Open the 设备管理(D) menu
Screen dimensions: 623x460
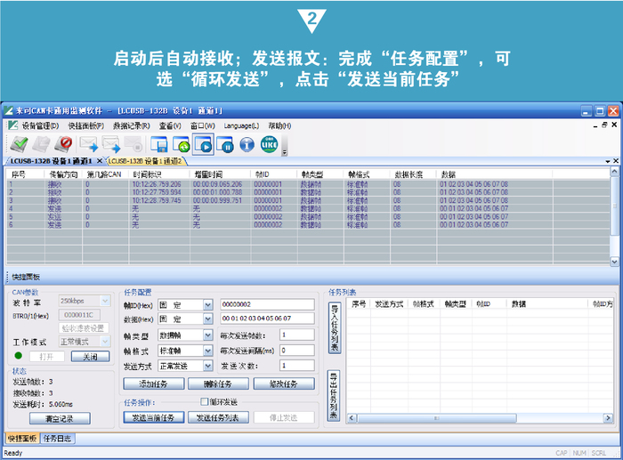point(40,126)
